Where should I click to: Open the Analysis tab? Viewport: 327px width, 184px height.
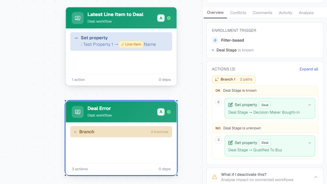click(x=306, y=13)
